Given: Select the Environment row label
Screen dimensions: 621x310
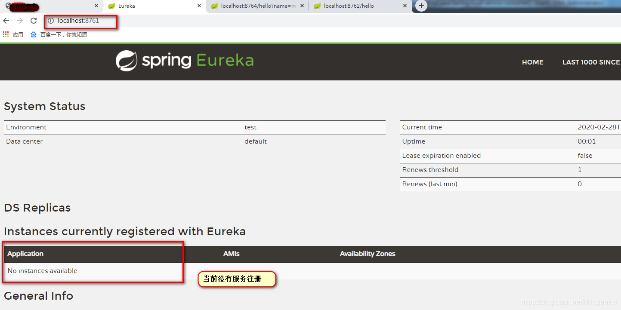Looking at the screenshot, I should [26, 127].
